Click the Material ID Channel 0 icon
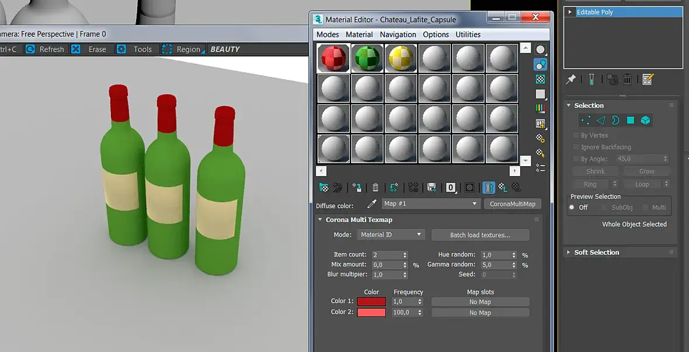This screenshot has width=689, height=352. [450, 188]
